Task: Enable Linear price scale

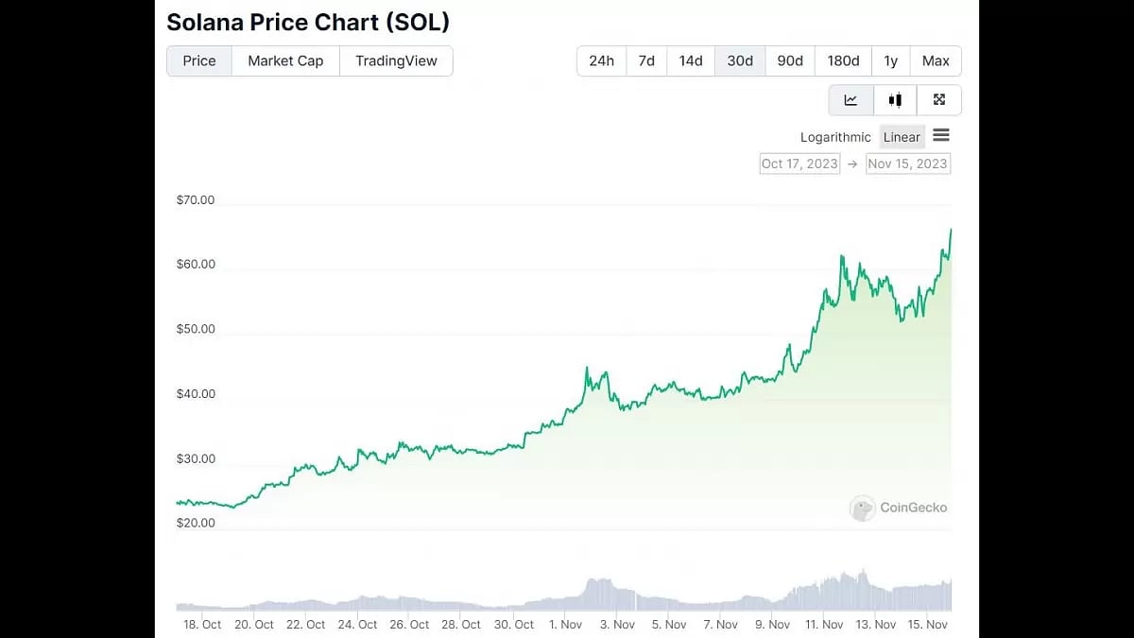Action: (901, 136)
